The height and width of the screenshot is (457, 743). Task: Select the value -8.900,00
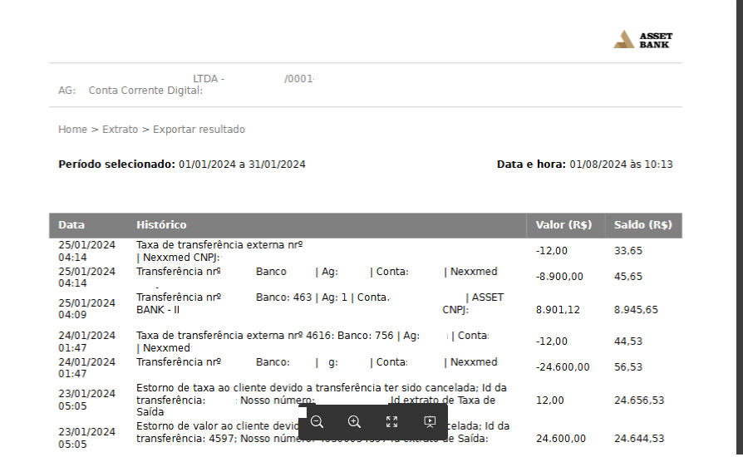[x=559, y=277]
